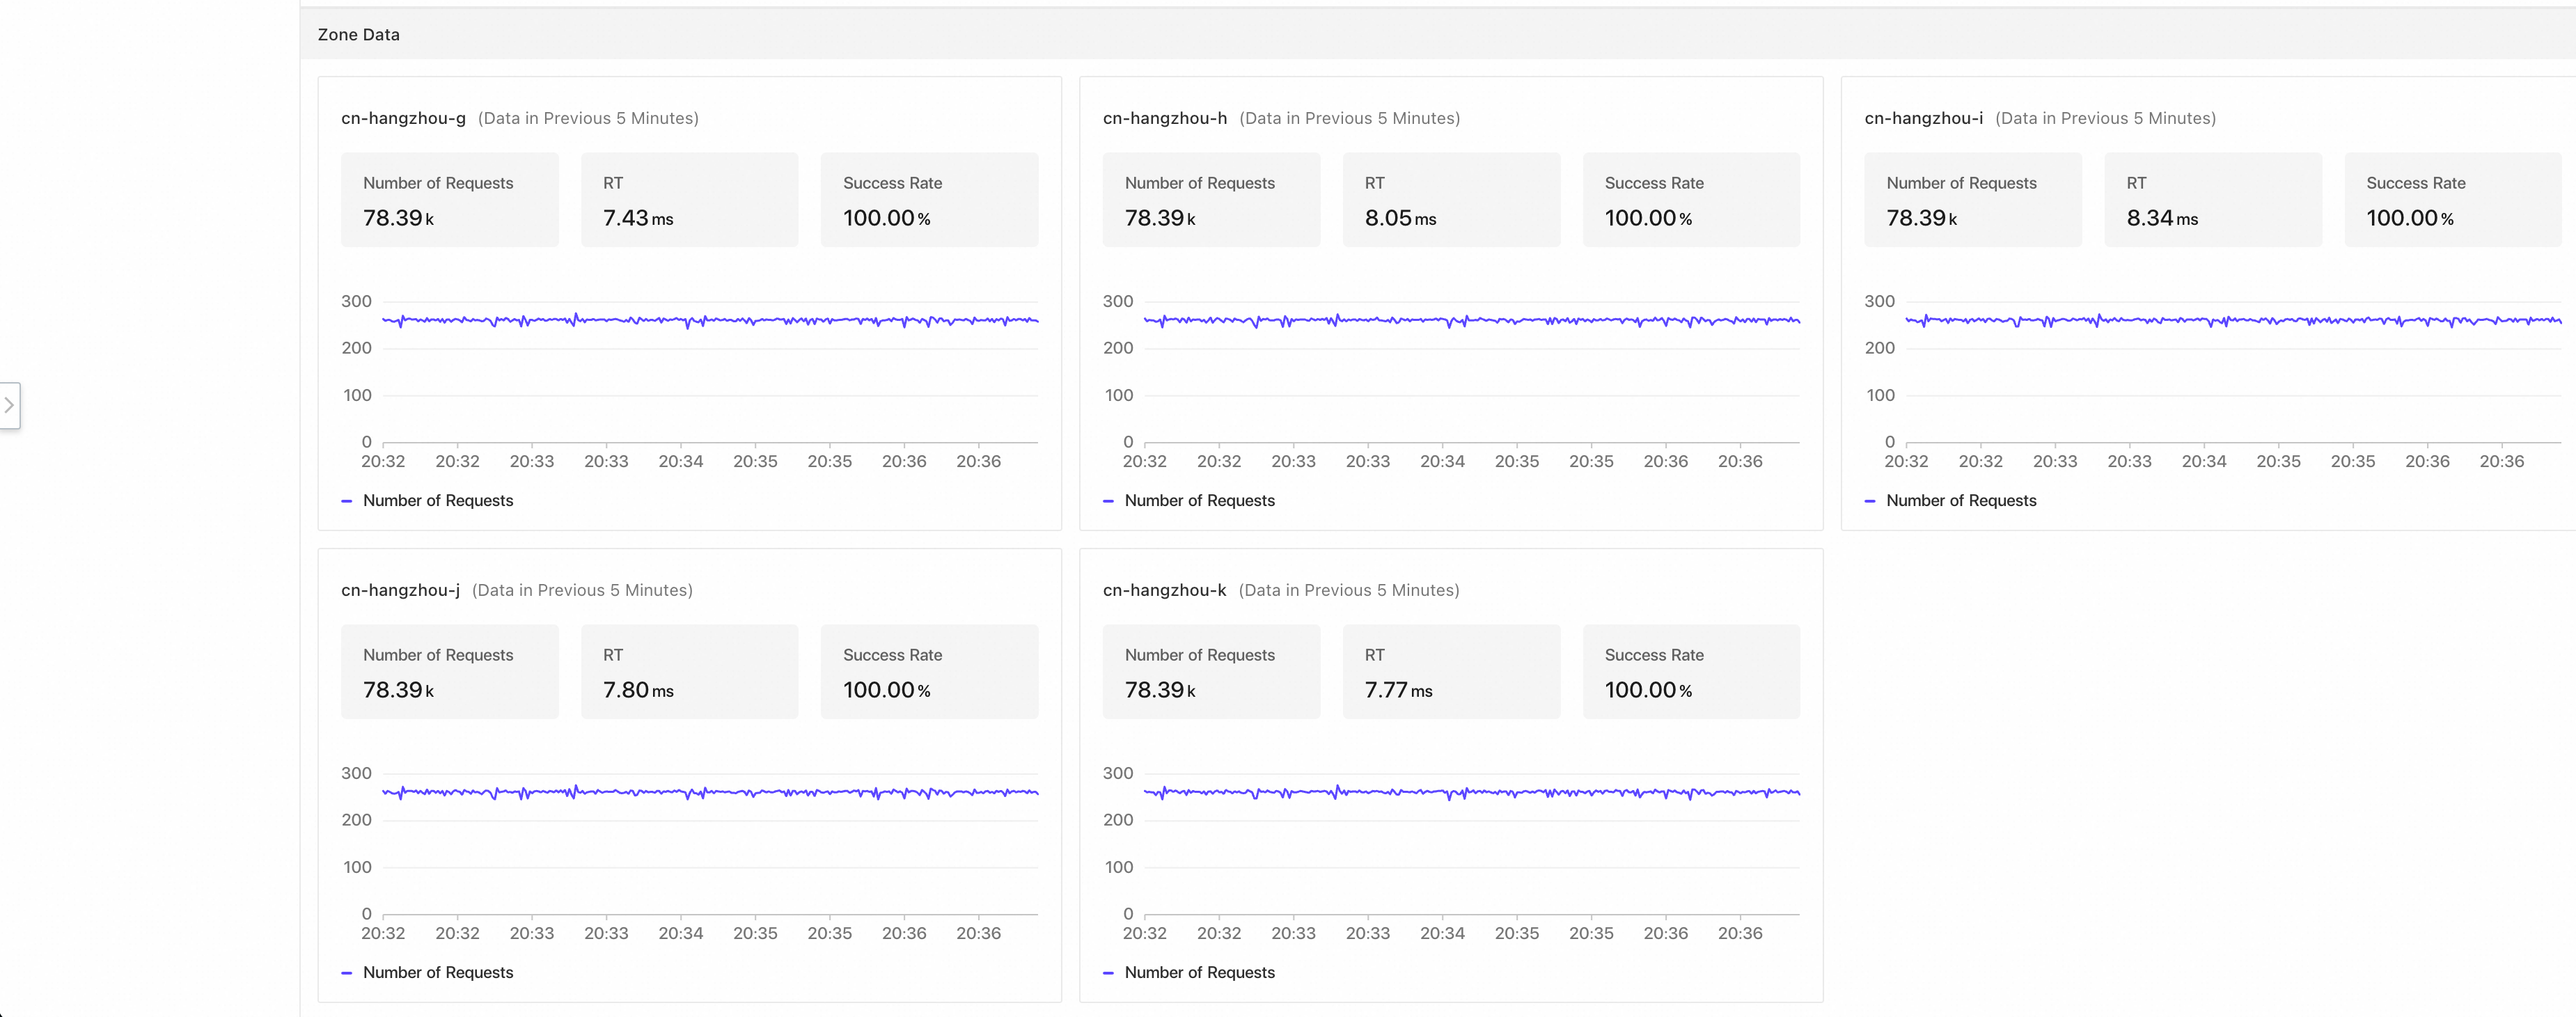Expand the collapsed left sidebar arrow
Image resolution: width=2576 pixels, height=1017 pixels.
tap(9, 405)
